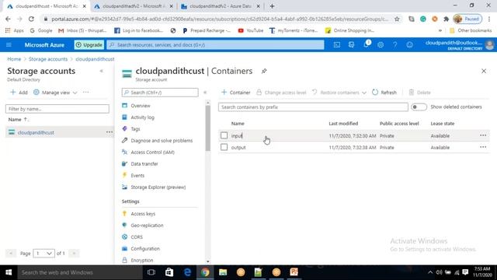
Task: Open Microsoft Store from the taskbar
Action: click(169, 272)
